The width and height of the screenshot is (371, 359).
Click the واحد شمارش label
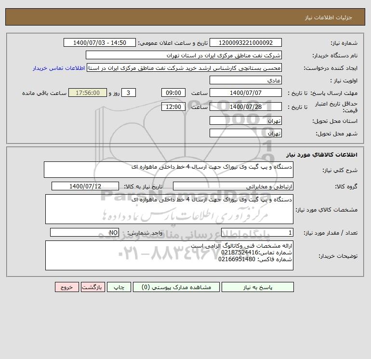pos(145,233)
